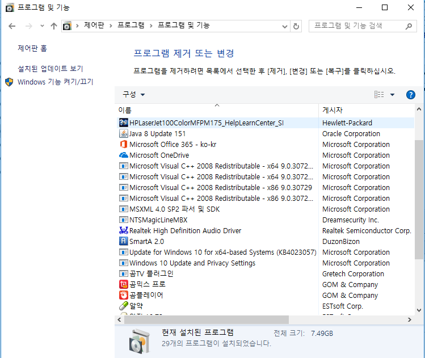
Task: Select the Microsoft OneDrive name text
Action: (159, 155)
